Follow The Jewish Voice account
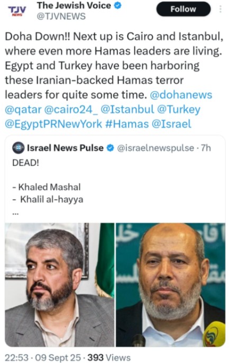 click(183, 9)
